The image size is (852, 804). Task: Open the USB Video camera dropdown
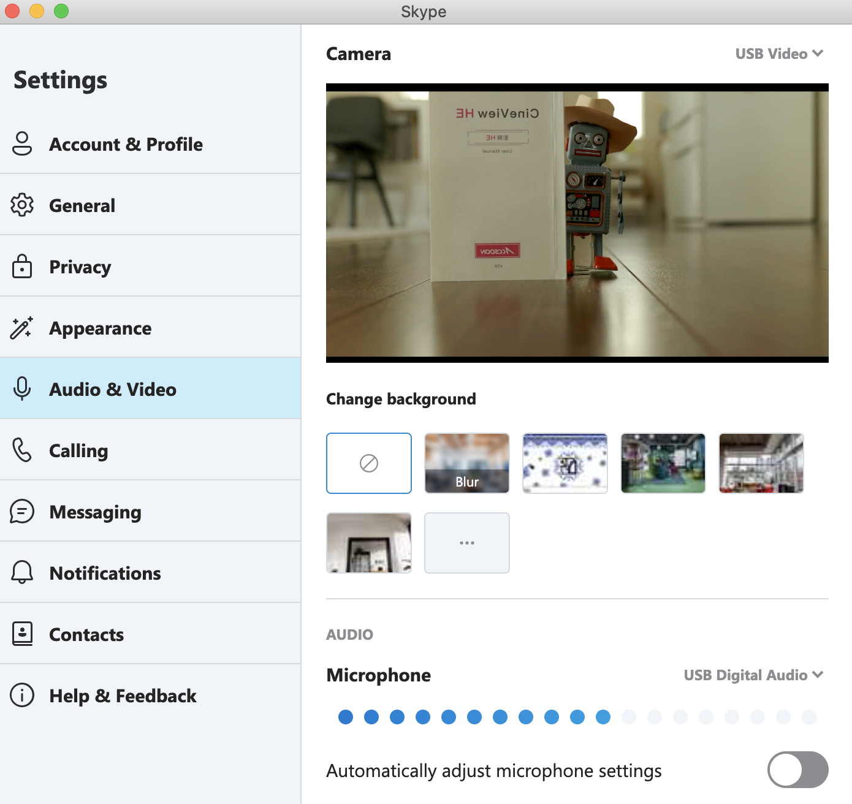(778, 54)
